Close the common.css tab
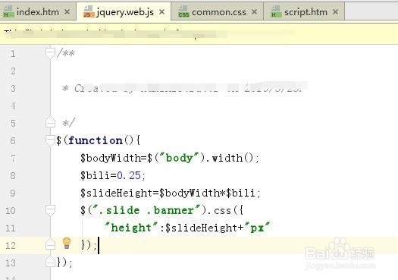398x280 pixels. coord(254,11)
